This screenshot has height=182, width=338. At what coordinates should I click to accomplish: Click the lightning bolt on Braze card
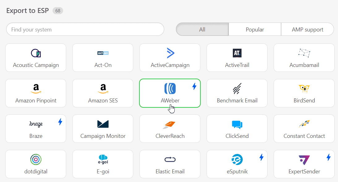[x=60, y=122]
